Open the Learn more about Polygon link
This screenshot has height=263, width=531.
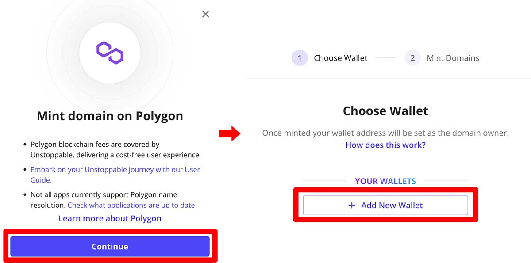click(110, 218)
